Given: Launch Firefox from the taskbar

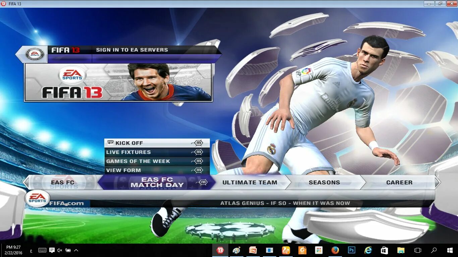Looking at the screenshot, I should click(335, 250).
